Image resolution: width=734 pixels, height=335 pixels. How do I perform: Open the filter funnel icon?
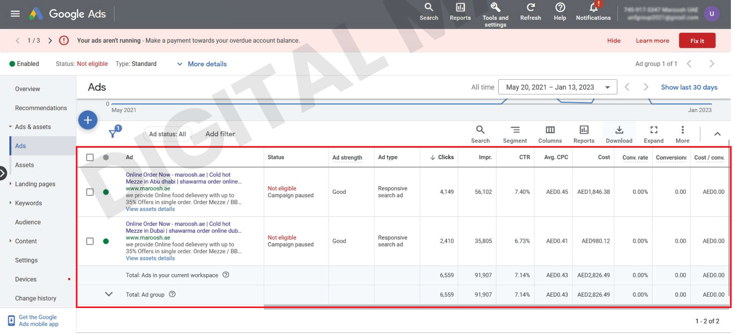[x=112, y=134]
